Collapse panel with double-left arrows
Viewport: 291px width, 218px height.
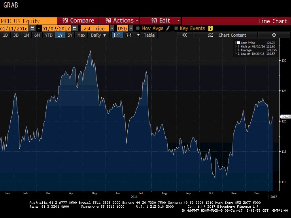(x=184, y=35)
